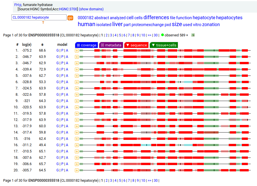Click the log(e) value -328.8

point(27,82)
